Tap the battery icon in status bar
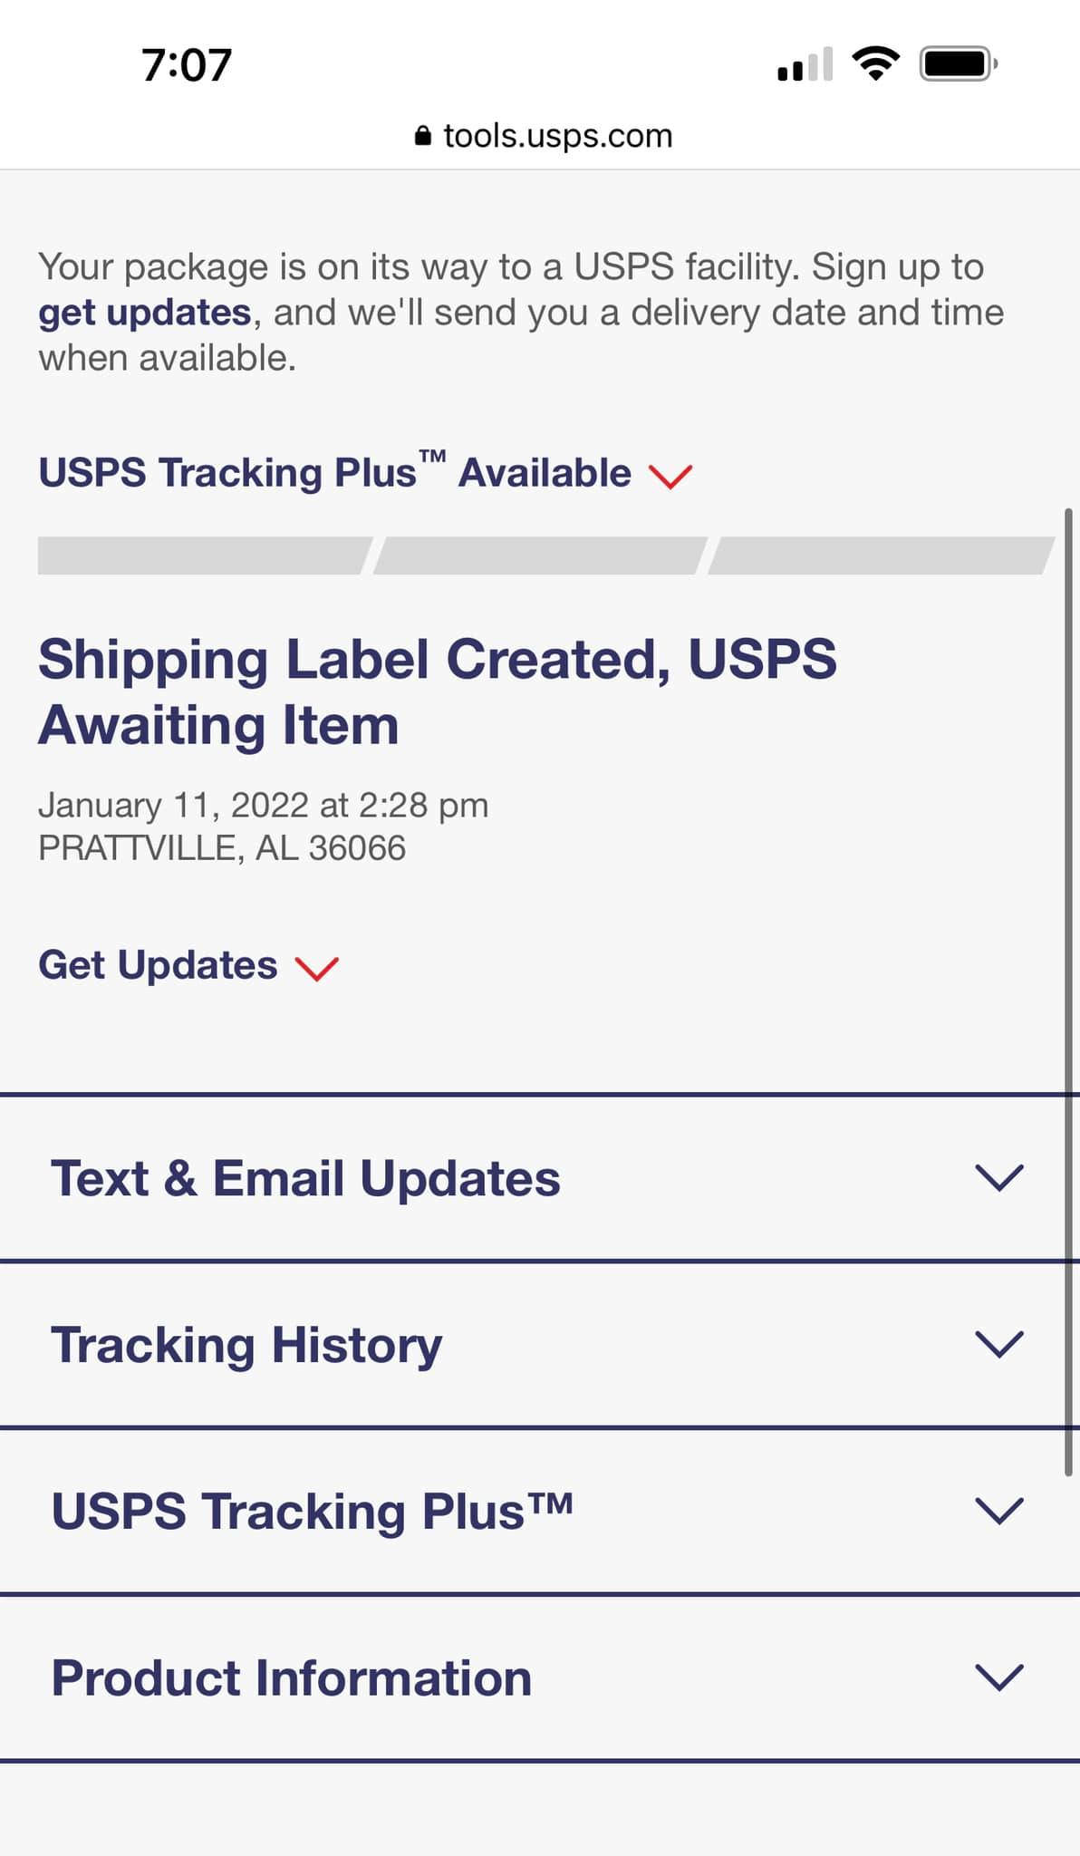Viewport: 1080px width, 1856px height. pyautogui.click(x=959, y=64)
